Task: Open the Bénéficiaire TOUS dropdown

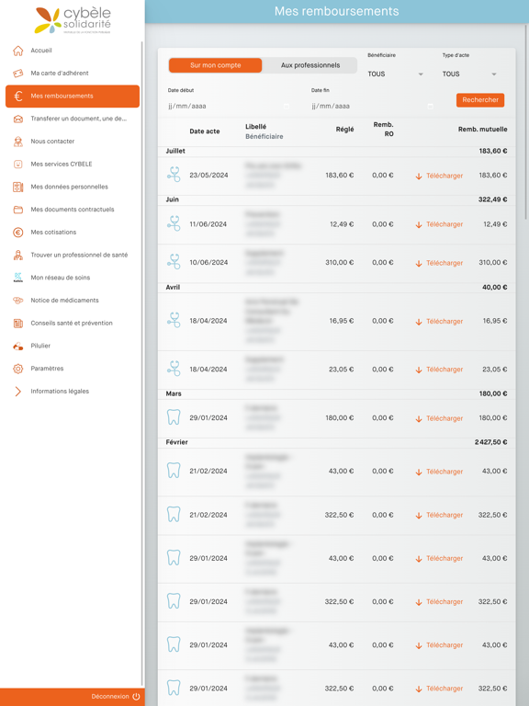Action: point(396,74)
